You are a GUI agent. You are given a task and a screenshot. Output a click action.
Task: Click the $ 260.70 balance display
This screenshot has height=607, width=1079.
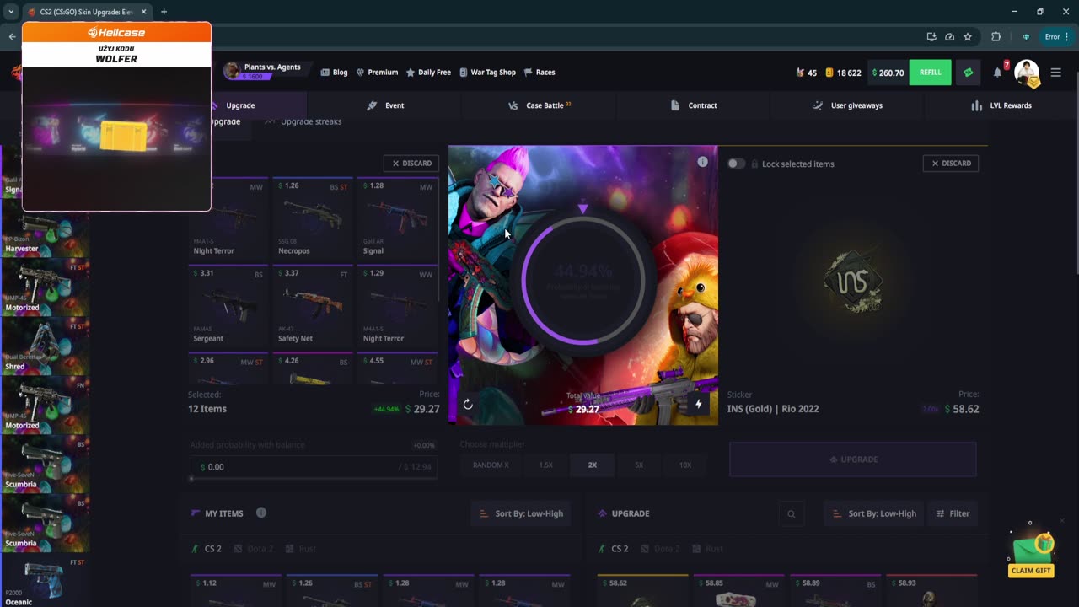[x=887, y=73]
